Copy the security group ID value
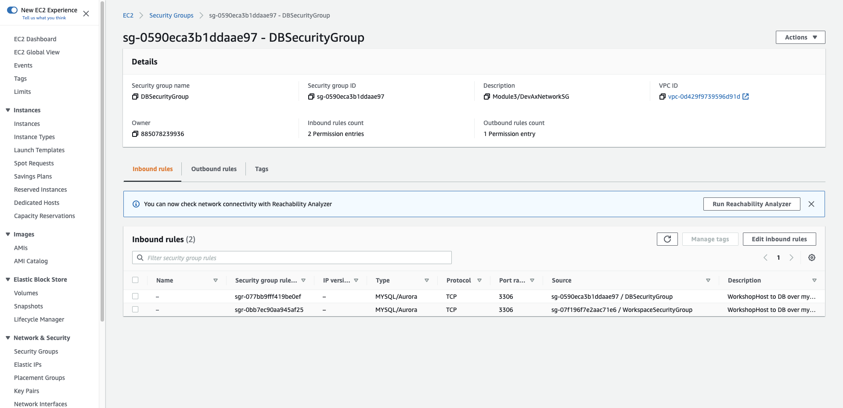This screenshot has height=408, width=843. (x=311, y=97)
